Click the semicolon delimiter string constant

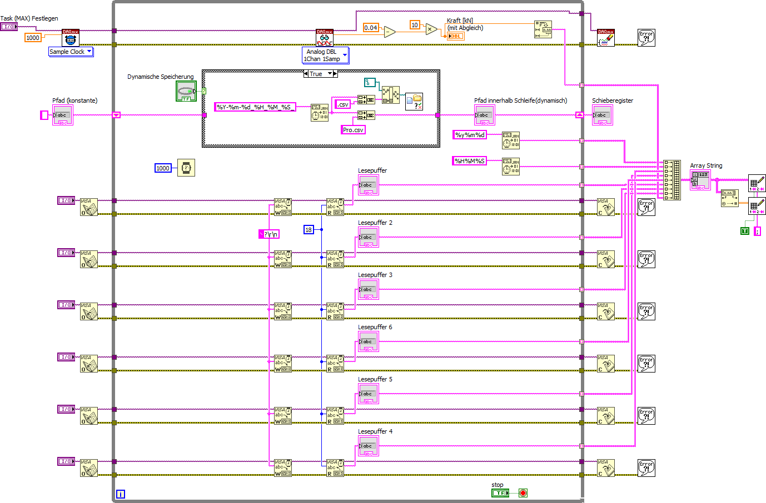[757, 231]
